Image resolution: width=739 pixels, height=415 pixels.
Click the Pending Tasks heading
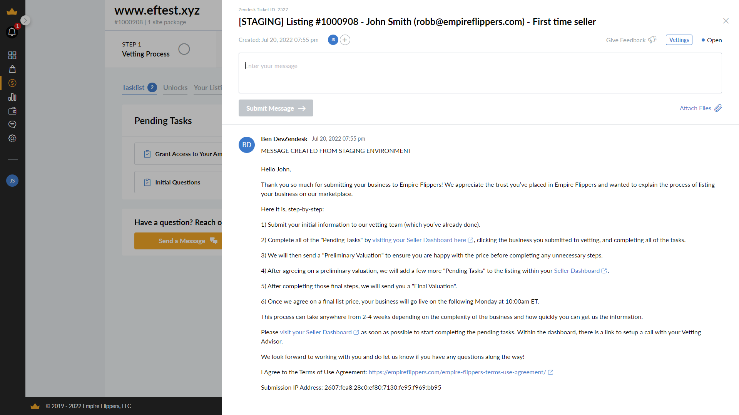click(163, 121)
